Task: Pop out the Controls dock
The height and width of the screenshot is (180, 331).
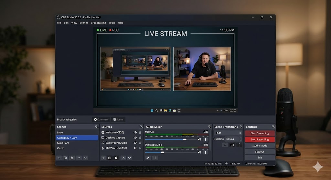Action: 273,127
